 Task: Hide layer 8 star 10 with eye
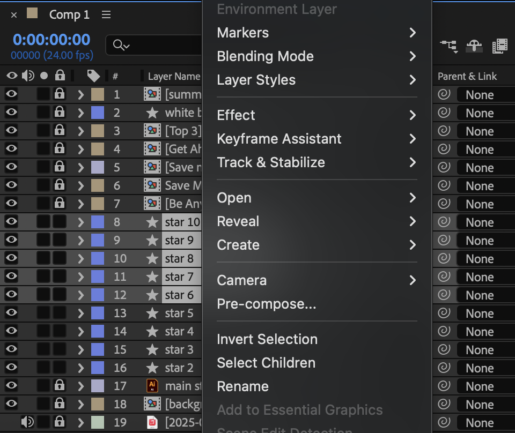point(11,222)
